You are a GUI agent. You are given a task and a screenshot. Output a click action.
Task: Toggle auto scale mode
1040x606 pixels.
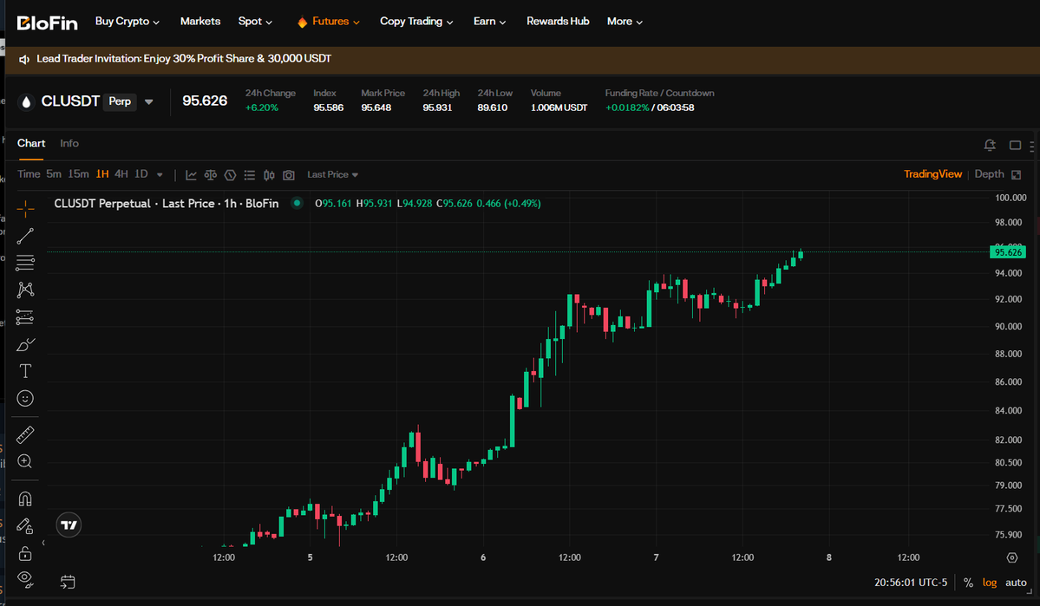tap(1016, 583)
